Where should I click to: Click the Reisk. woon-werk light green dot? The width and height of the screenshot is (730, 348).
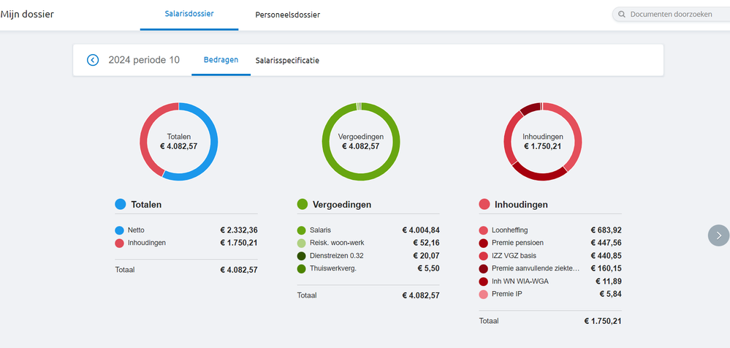pyautogui.click(x=301, y=243)
